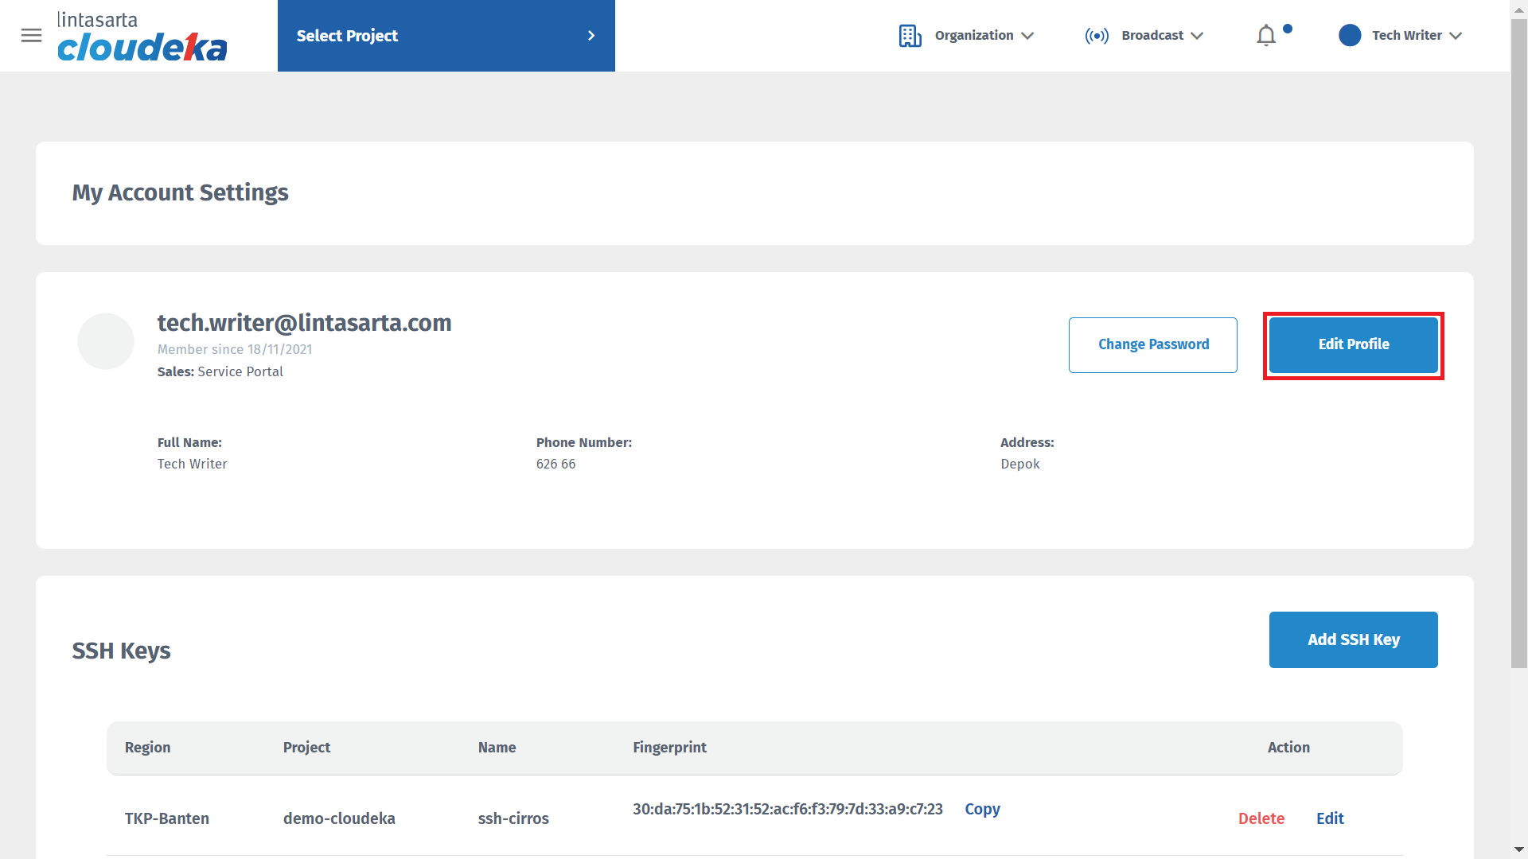
Task: Click the Edit Profile button
Action: (1353, 344)
